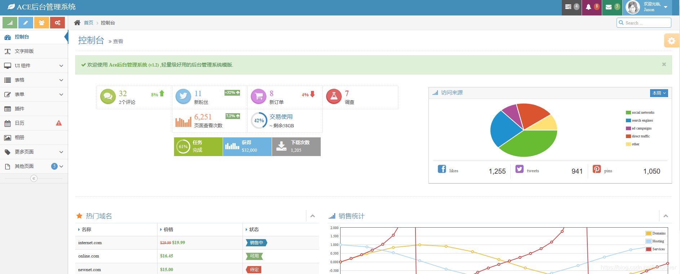Sort by the 价格 column header
Screen dimensions: 680x274
(200, 229)
